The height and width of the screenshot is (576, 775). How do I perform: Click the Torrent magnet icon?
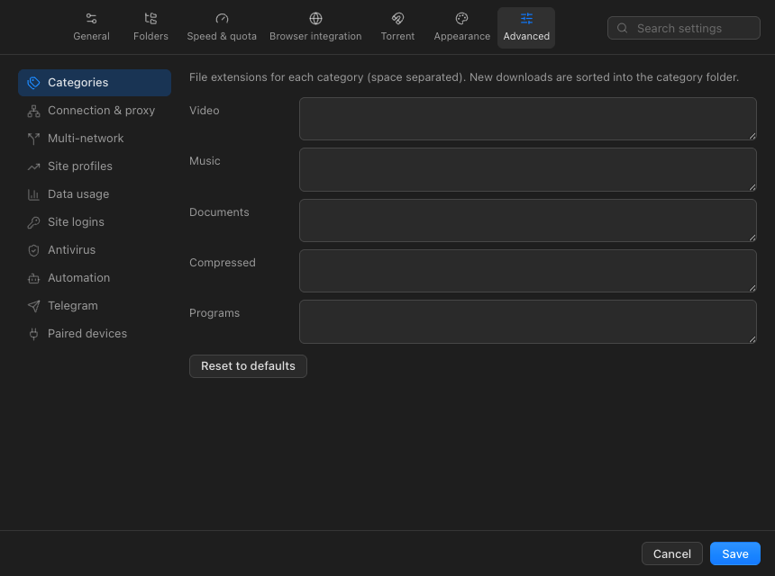pyautogui.click(x=398, y=19)
